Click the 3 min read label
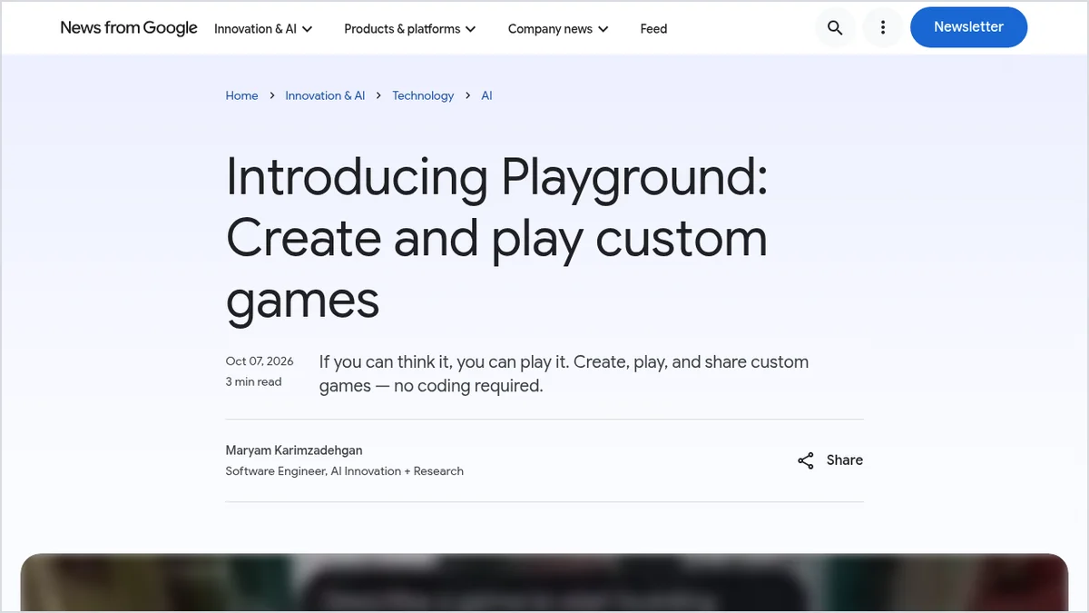Image resolution: width=1089 pixels, height=613 pixels. pos(254,382)
